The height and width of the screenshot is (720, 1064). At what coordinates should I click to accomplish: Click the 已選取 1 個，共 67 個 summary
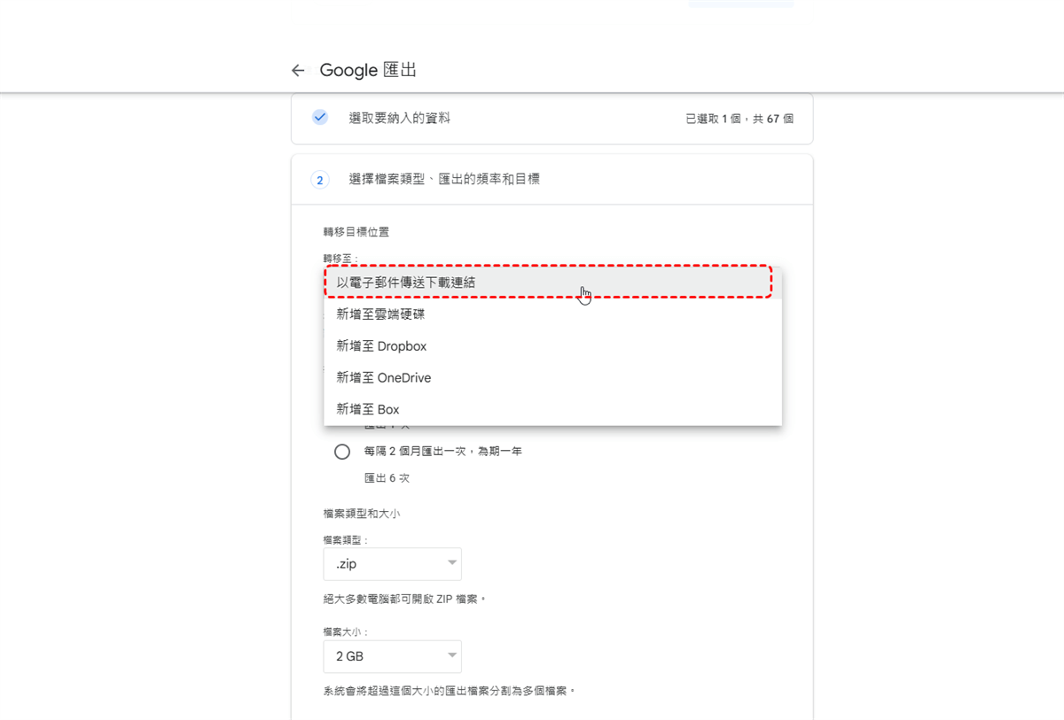pos(739,119)
